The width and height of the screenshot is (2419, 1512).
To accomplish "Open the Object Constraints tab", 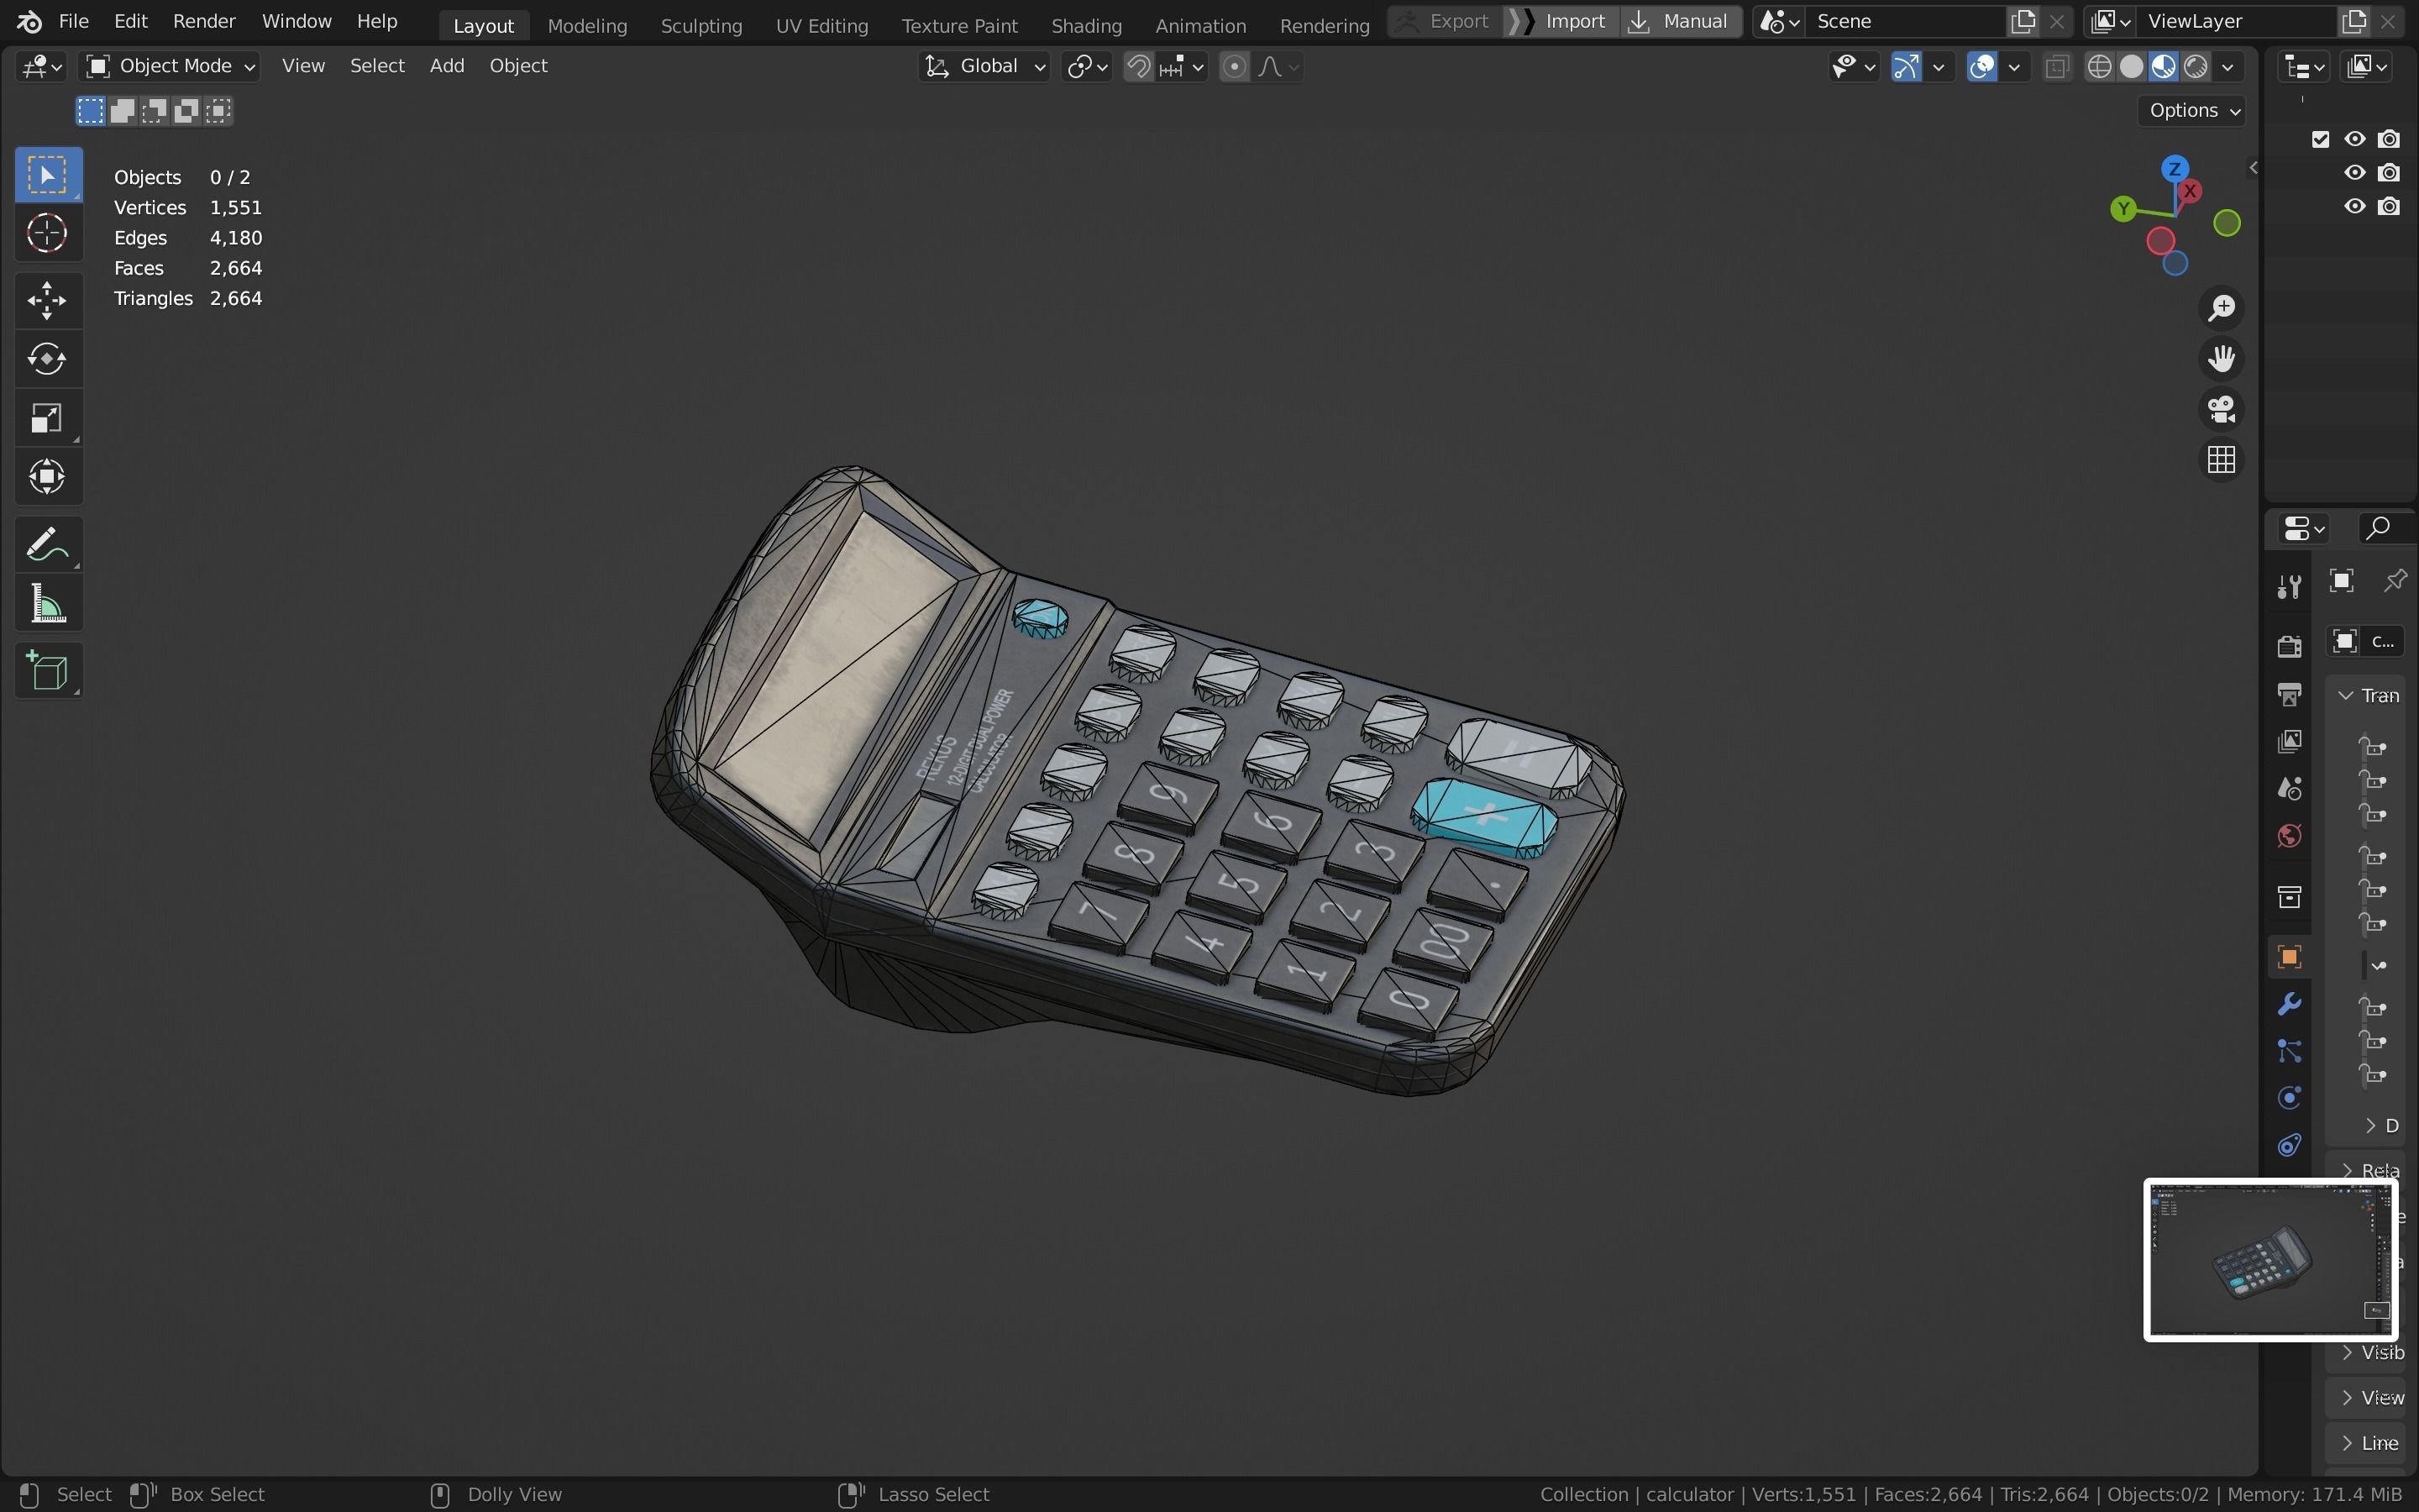I will (x=2289, y=1145).
